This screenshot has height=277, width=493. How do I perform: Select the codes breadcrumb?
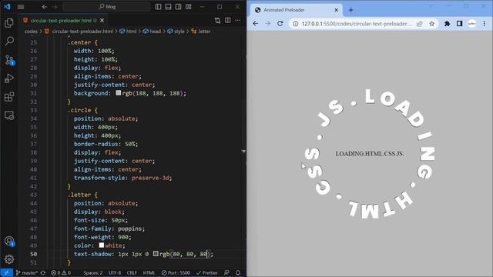click(x=31, y=32)
